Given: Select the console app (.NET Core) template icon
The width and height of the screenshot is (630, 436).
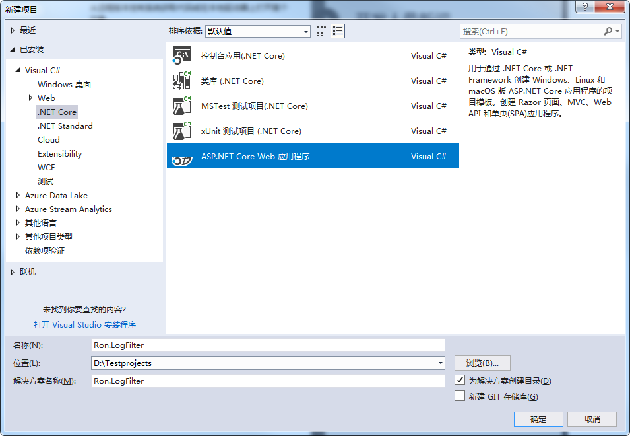Looking at the screenshot, I should coord(182,56).
